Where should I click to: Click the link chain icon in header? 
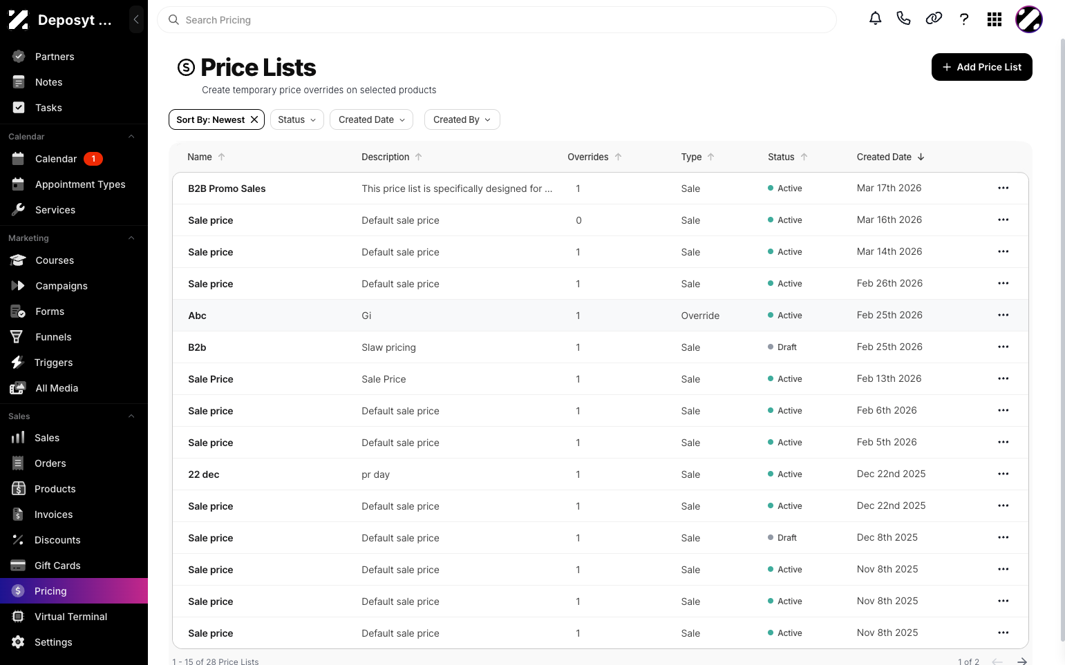[934, 19]
